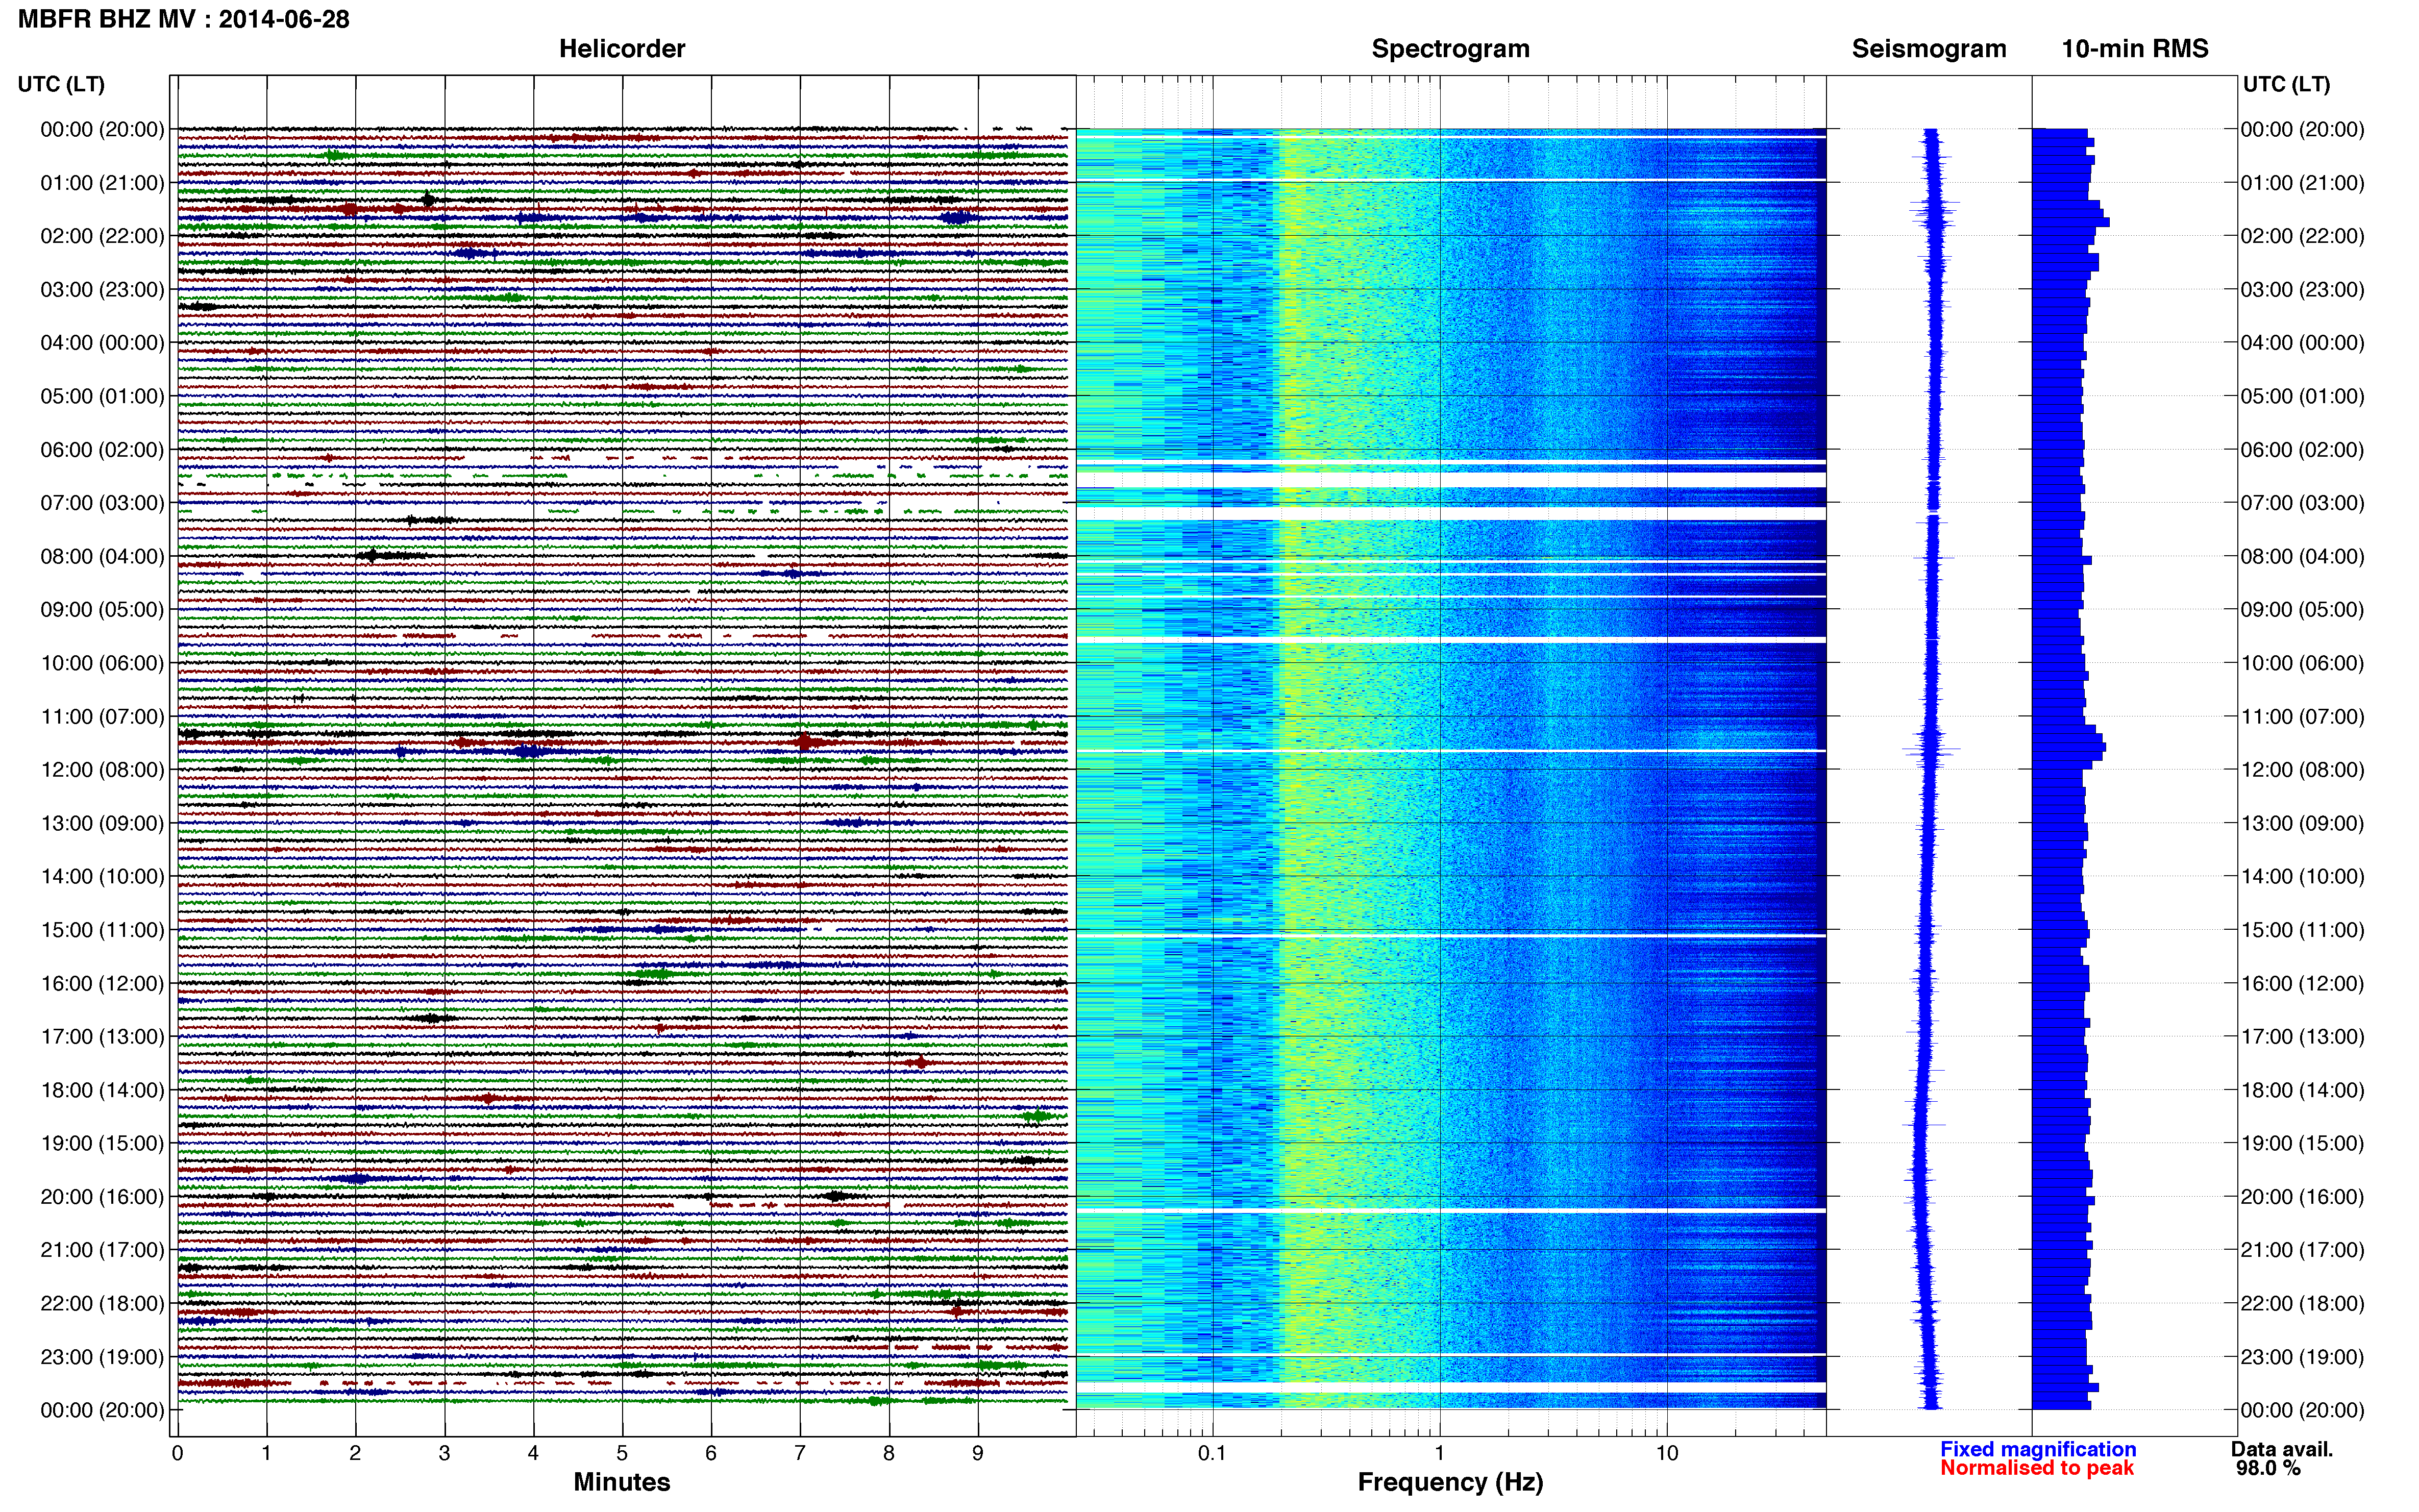This screenshot has width=2419, height=1512.
Task: Click the '6' tick on Minutes axis
Action: pyautogui.click(x=711, y=1453)
